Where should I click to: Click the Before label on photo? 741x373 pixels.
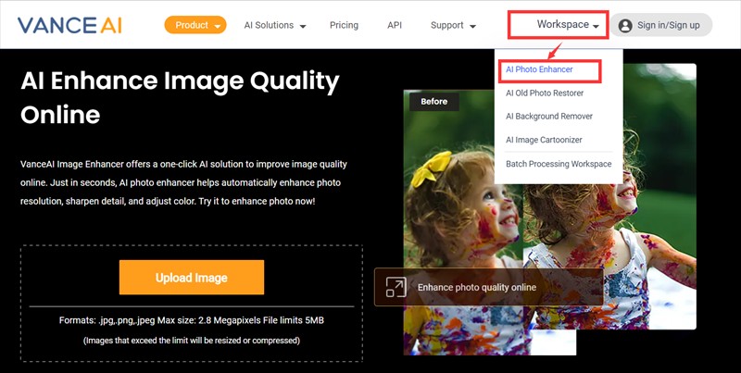(x=433, y=102)
